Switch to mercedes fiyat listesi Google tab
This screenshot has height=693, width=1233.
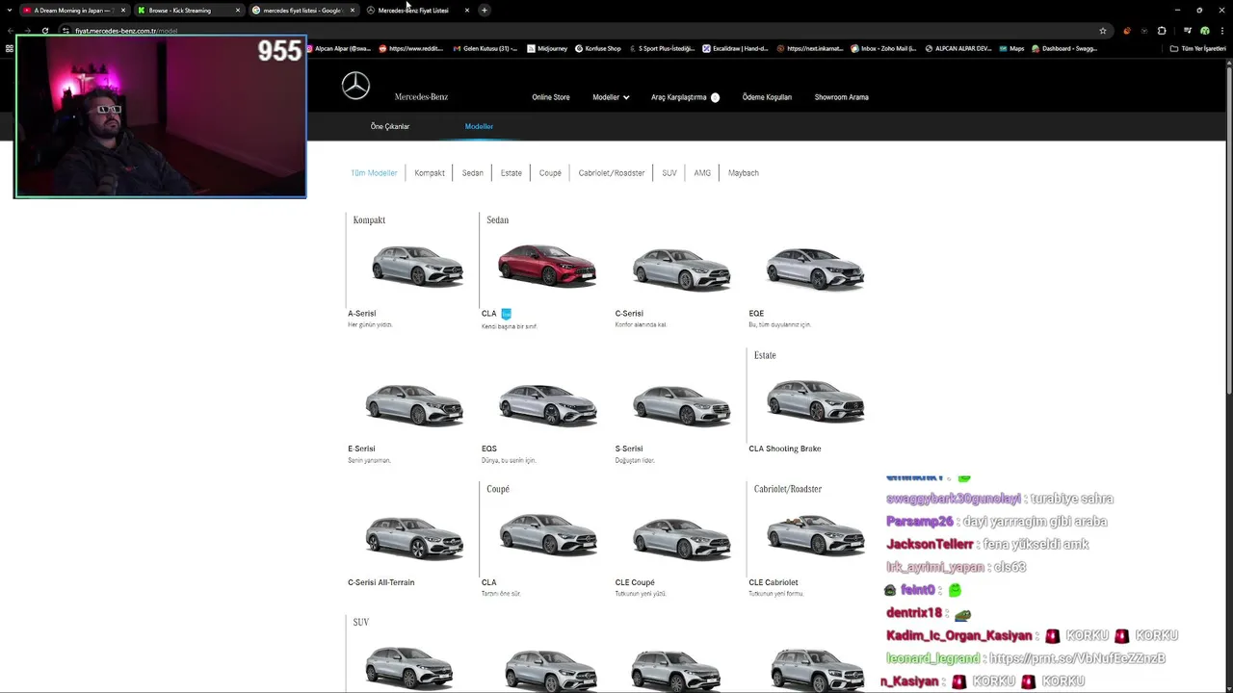pos(303,11)
